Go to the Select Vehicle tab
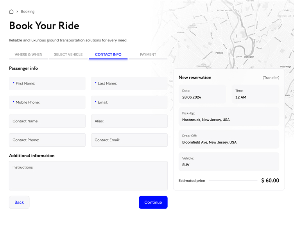 (68, 54)
